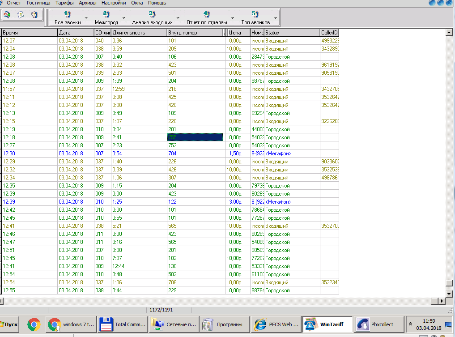The height and width of the screenshot is (337, 455).
Task: Select the highlighted cell with number 755
Action: tap(194, 137)
